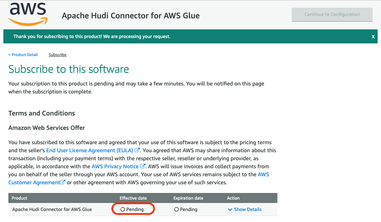The height and width of the screenshot is (222, 381).
Task: Dismiss the green notification banner
Action: [373, 37]
